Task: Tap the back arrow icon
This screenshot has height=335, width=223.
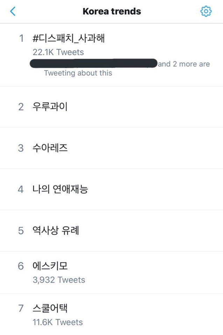Action: pyautogui.click(x=13, y=12)
